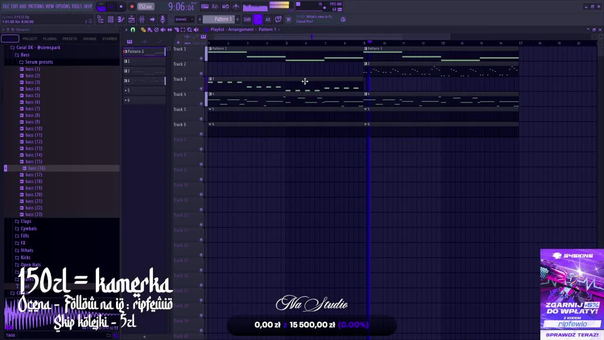Click the right arrow icon beside microphone
This screenshot has height=340, width=604.
point(152,19)
